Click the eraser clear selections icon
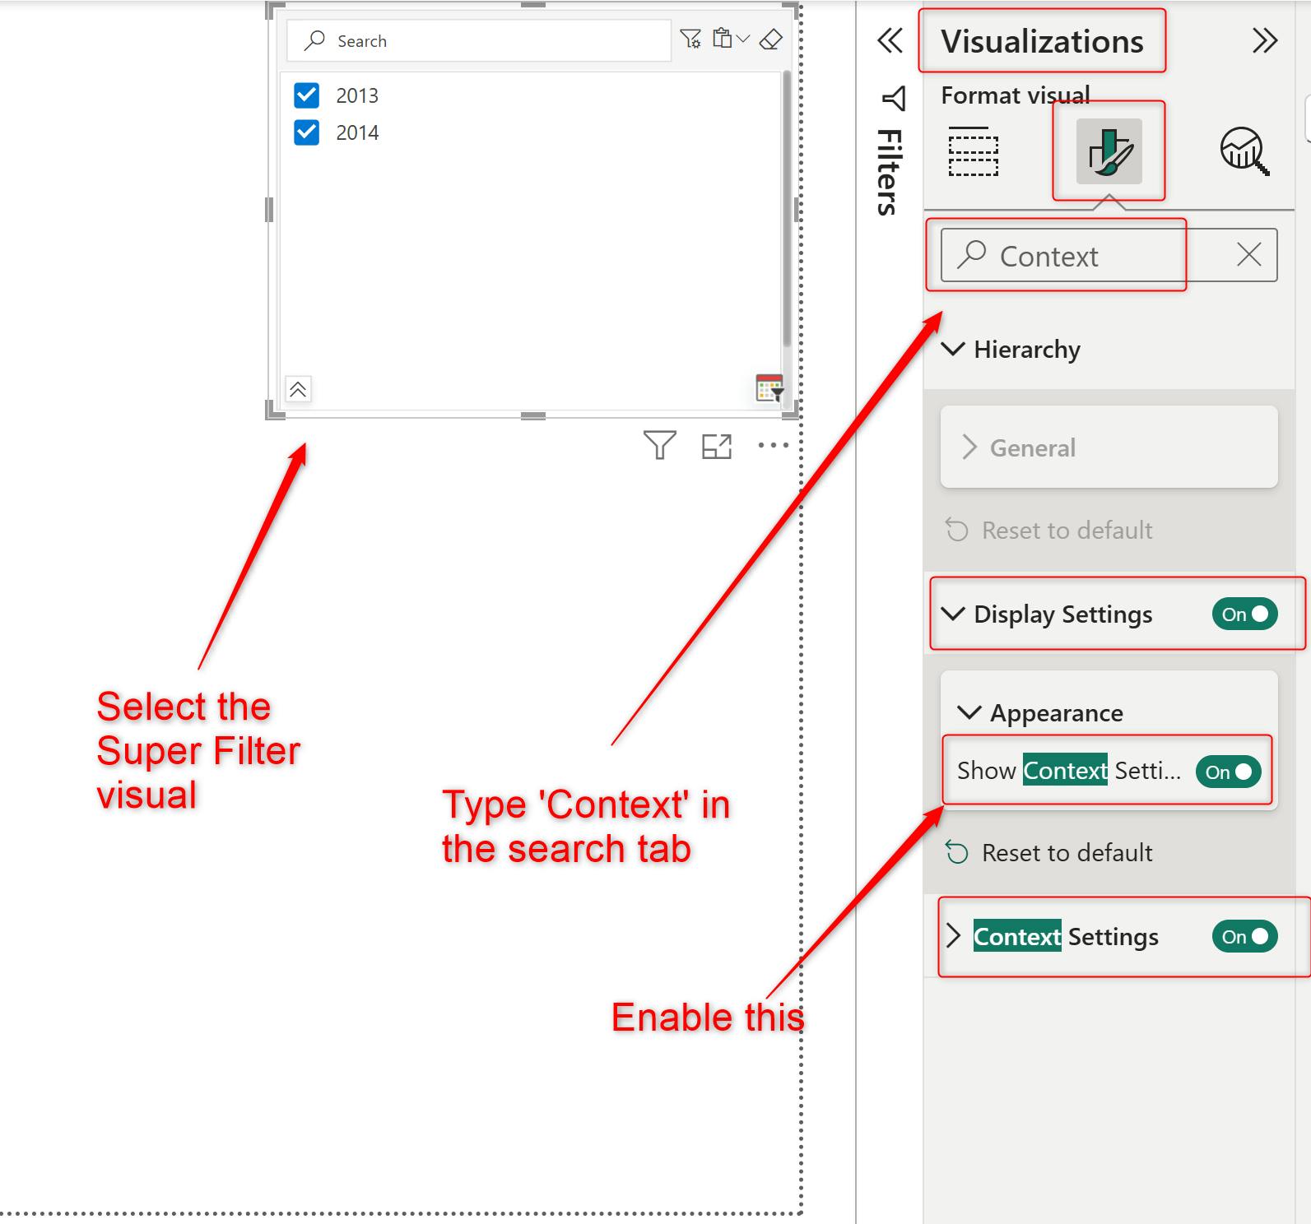This screenshot has height=1224, width=1311. pyautogui.click(x=771, y=39)
